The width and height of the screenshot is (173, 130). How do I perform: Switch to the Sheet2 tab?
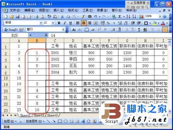tap(39, 115)
